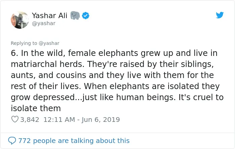Click the blue verified checkmark badge
This screenshot has height=149, width=235.
(86, 15)
